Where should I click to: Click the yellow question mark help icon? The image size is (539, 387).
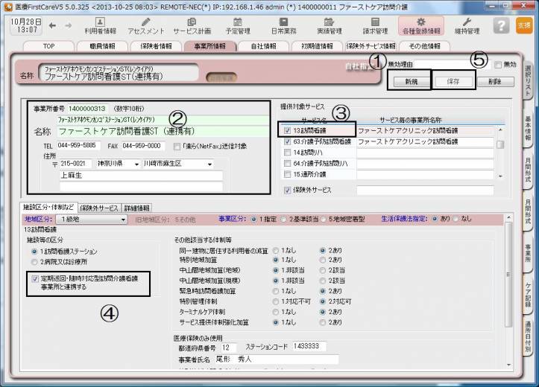[x=502, y=26]
